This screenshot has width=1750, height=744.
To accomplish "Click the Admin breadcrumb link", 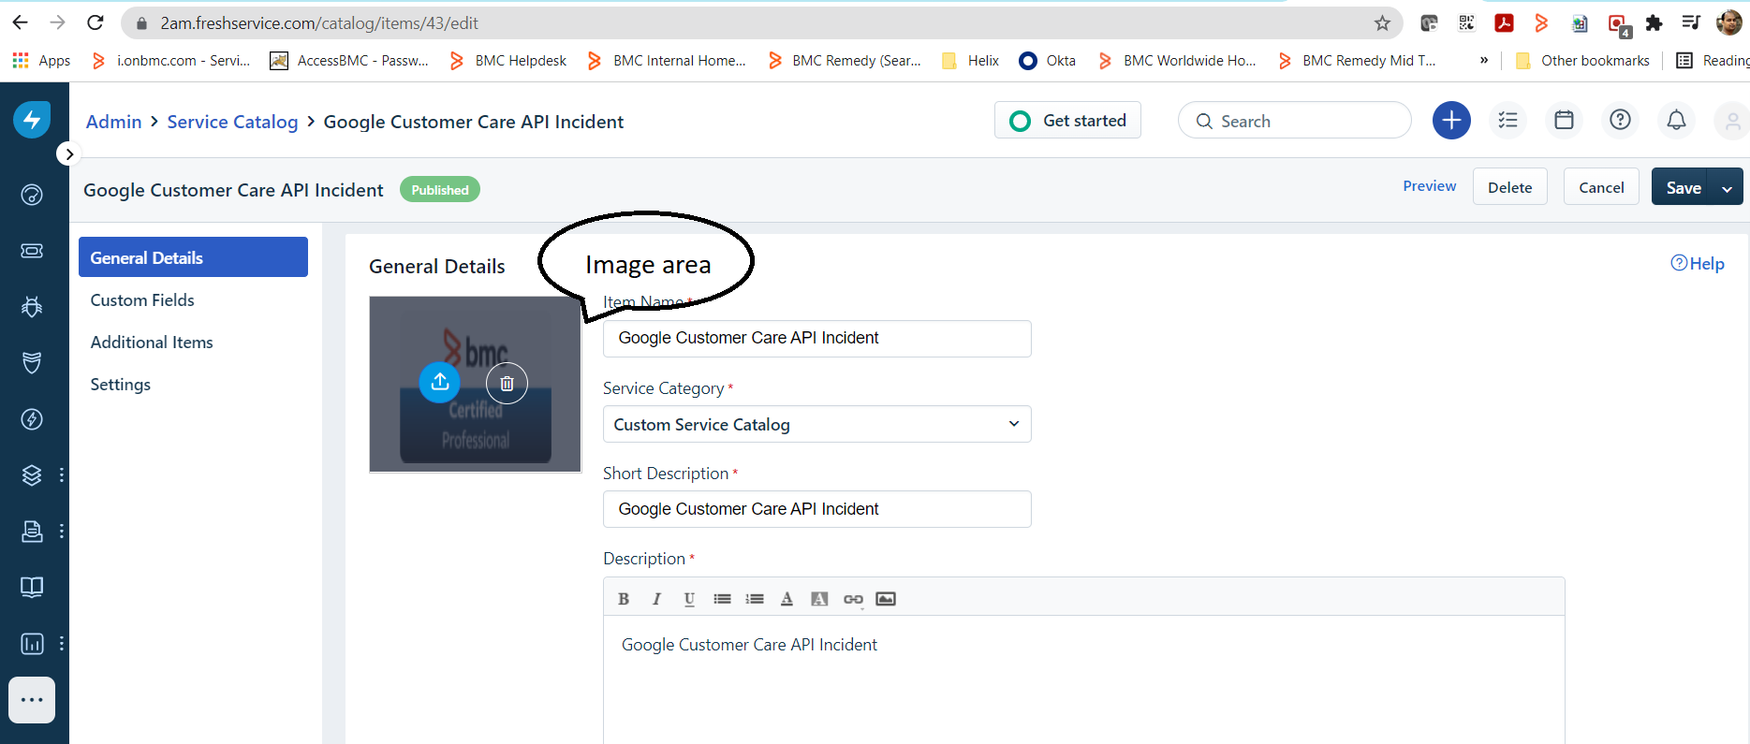I will [x=114, y=122].
